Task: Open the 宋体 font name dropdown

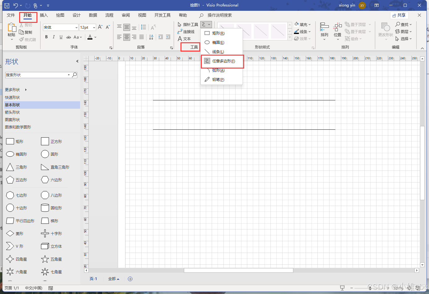Action: 76,27
